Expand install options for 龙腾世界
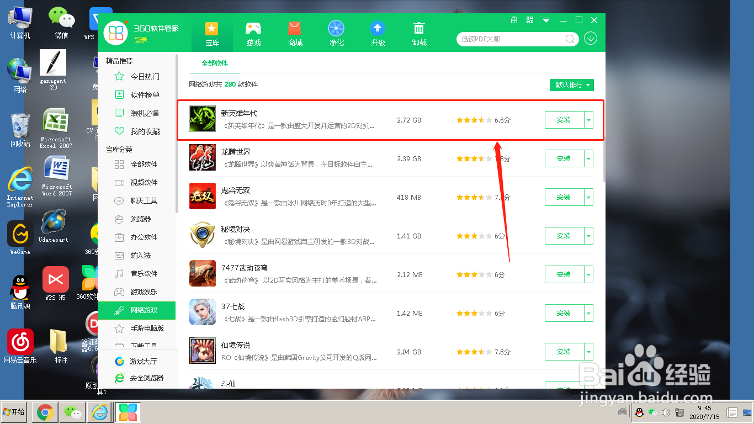The height and width of the screenshot is (424, 754). (x=589, y=158)
